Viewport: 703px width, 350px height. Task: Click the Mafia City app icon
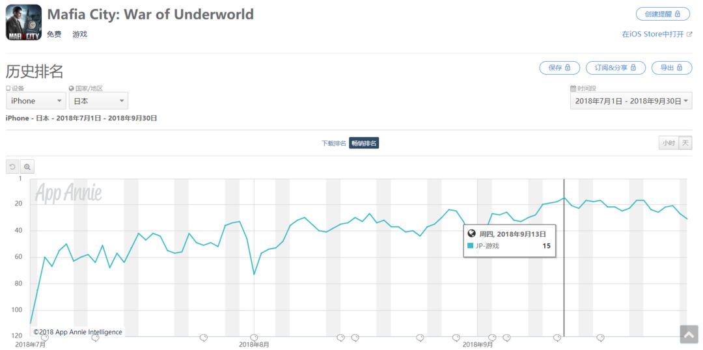tap(24, 22)
